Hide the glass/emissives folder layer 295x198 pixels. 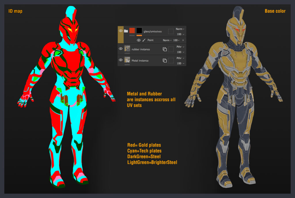click(121, 31)
